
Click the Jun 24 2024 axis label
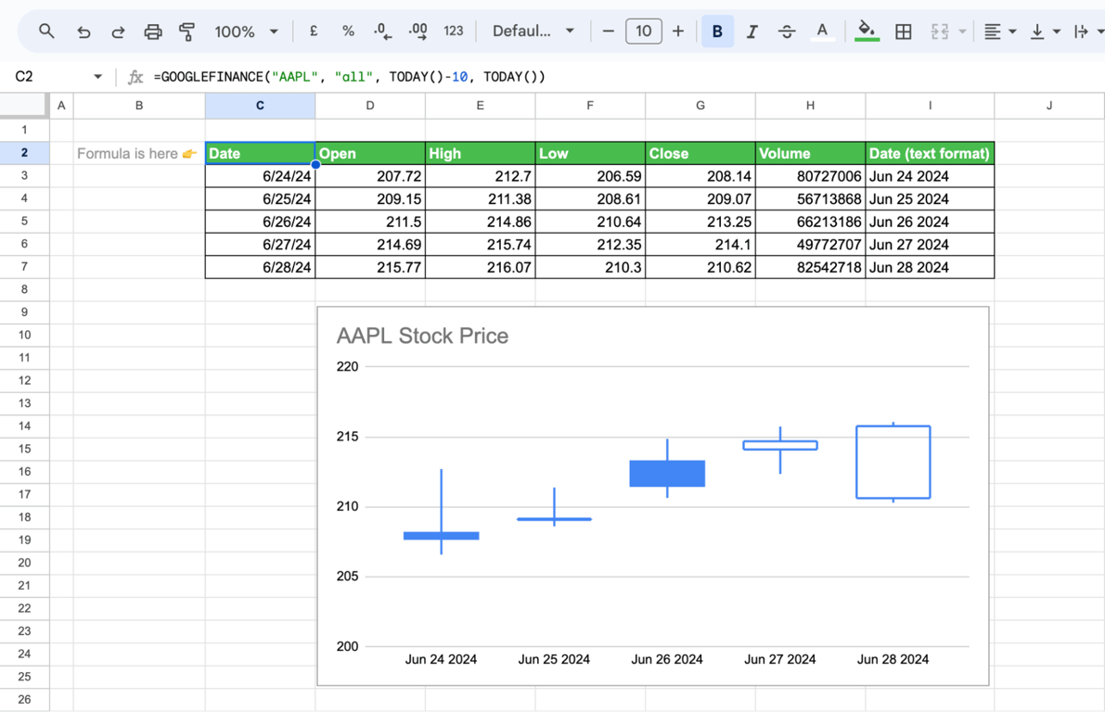(x=441, y=659)
